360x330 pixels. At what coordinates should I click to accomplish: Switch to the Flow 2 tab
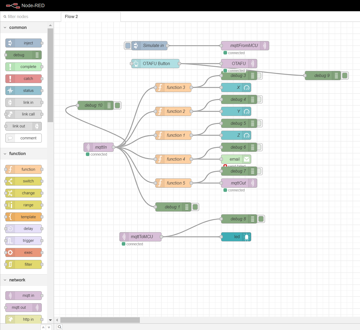(91, 17)
